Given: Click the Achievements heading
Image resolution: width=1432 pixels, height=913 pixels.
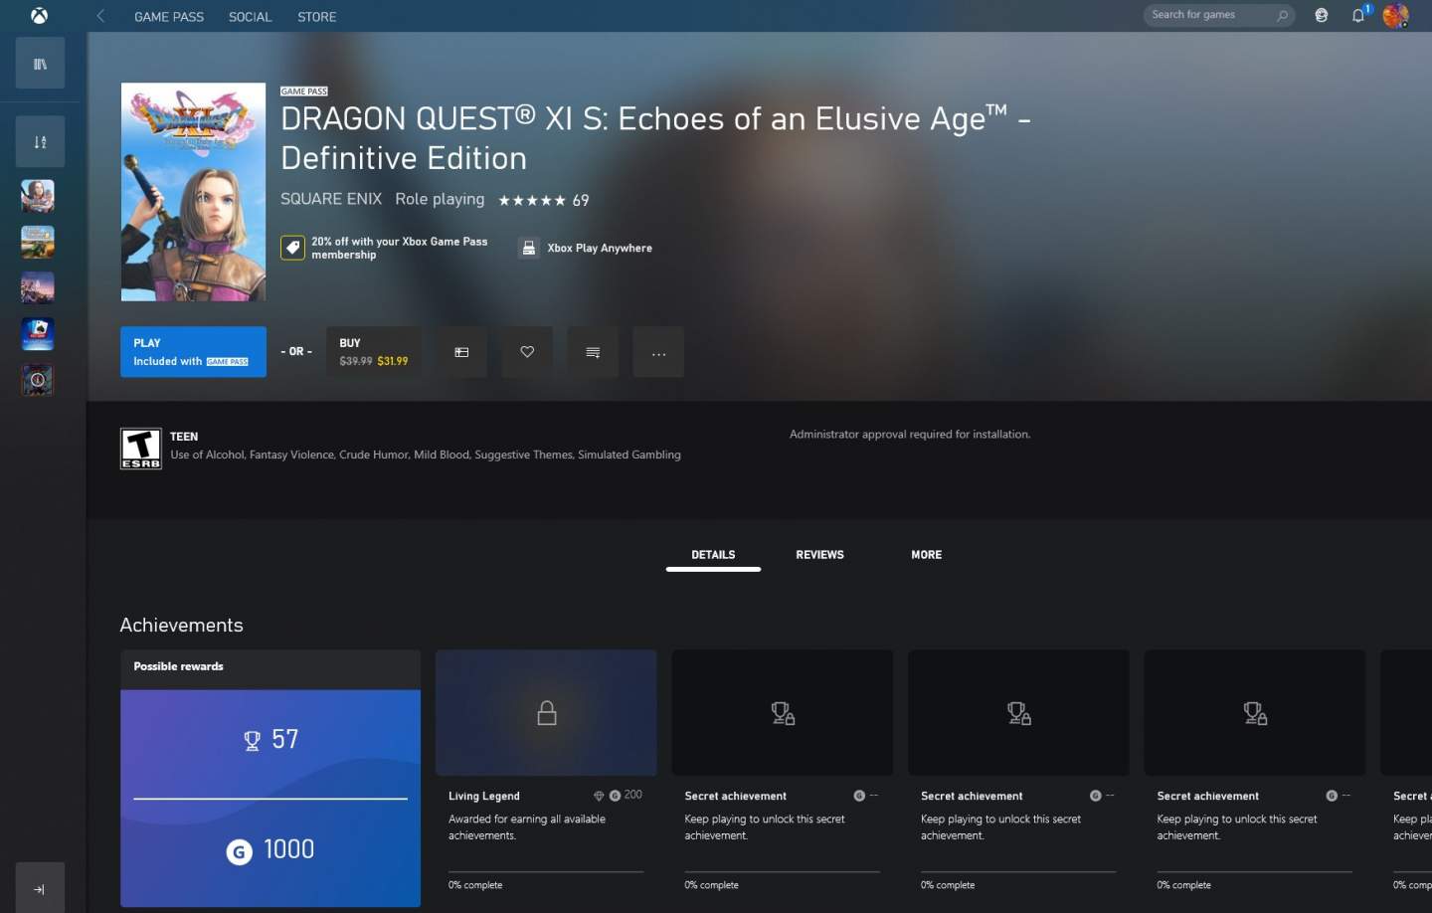Looking at the screenshot, I should 181,626.
